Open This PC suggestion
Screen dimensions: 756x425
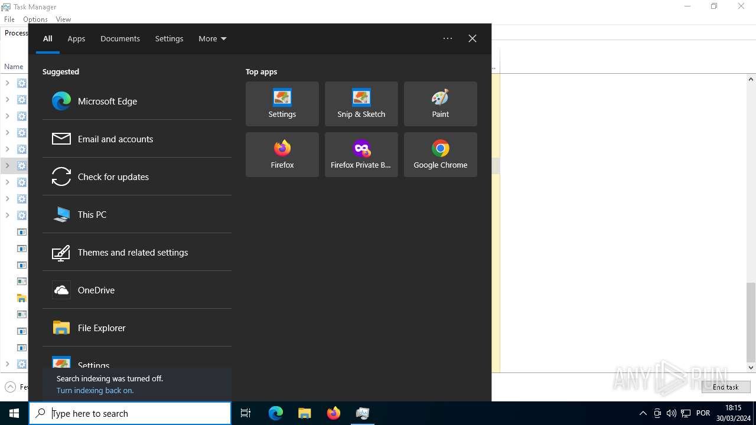tap(136, 214)
